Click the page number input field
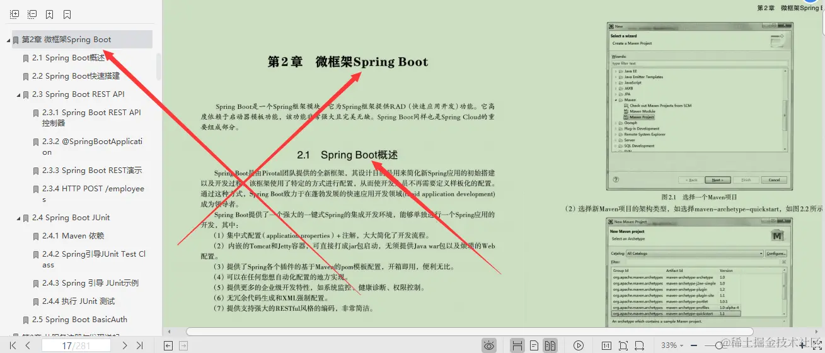Image resolution: width=825 pixels, height=353 pixels. (x=76, y=345)
